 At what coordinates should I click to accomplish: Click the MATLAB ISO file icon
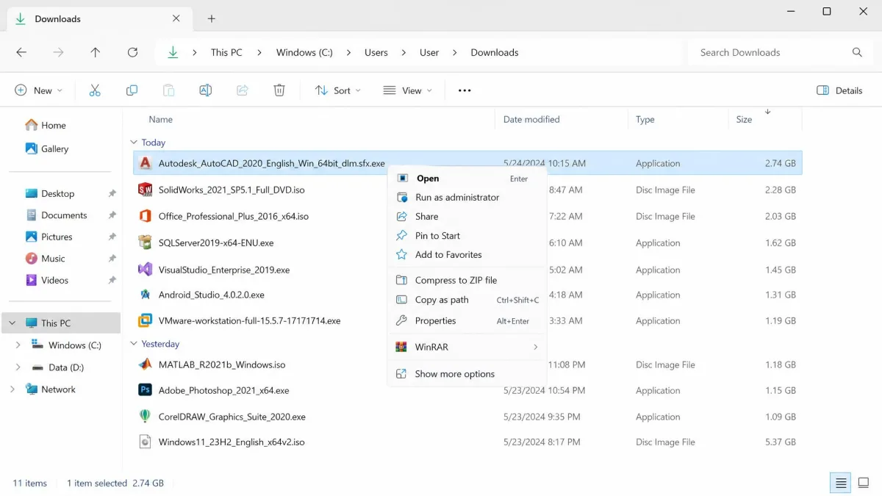[146, 364]
